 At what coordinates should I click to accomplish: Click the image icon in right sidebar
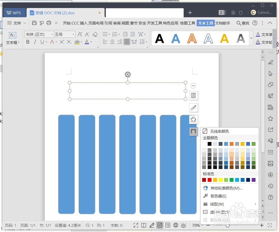pyautogui.click(x=270, y=163)
